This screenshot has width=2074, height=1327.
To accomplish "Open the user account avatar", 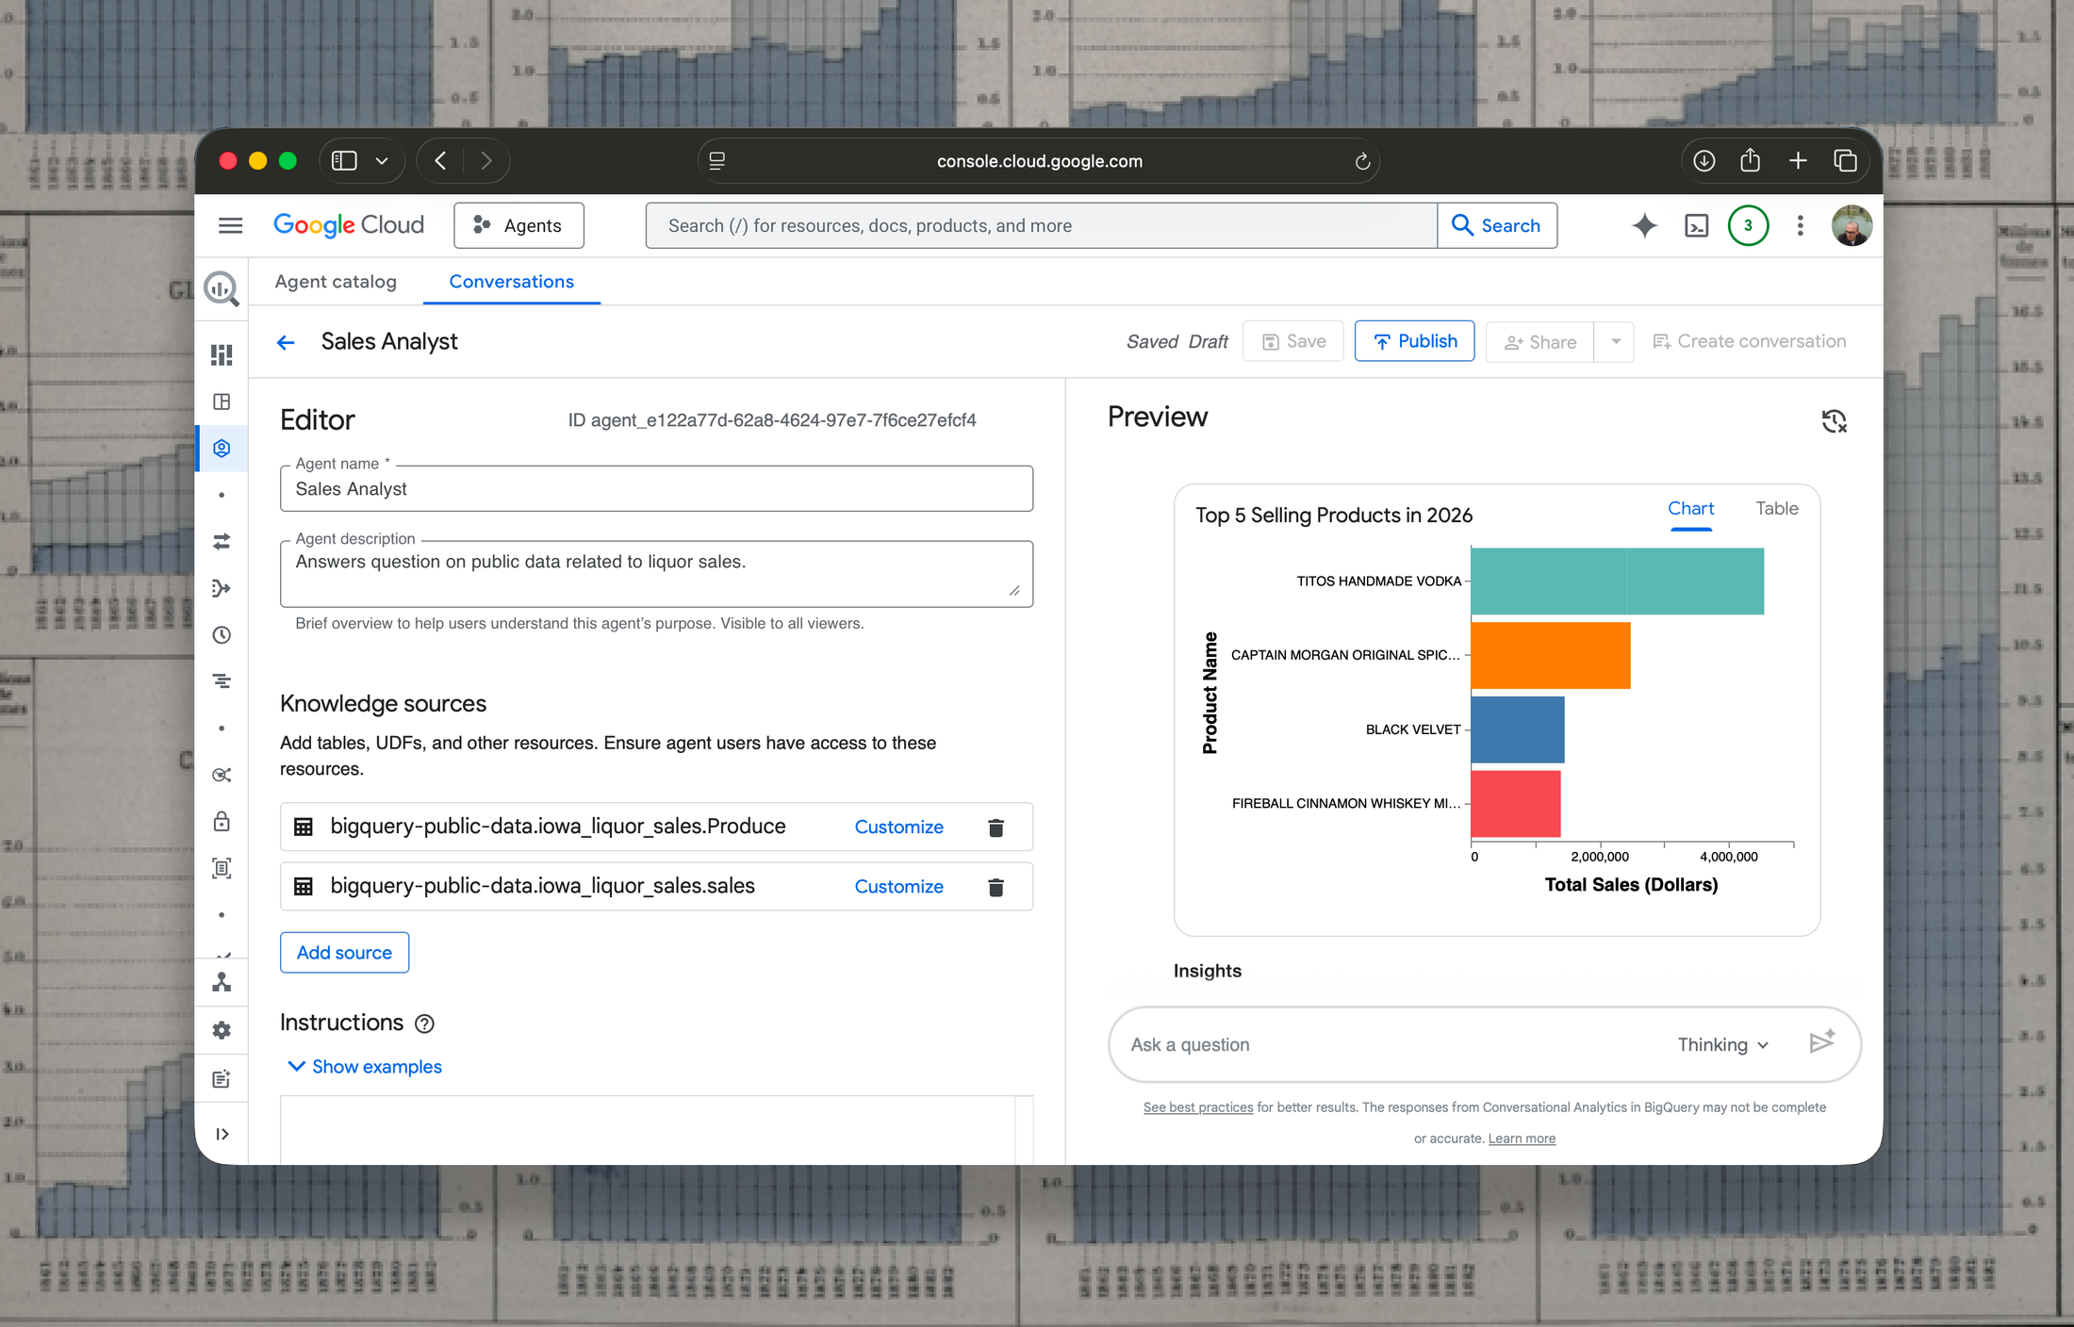I will 1852,225.
